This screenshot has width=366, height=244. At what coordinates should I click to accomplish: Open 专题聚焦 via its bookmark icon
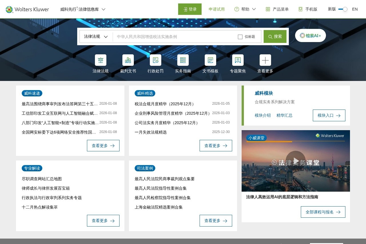tap(238, 60)
